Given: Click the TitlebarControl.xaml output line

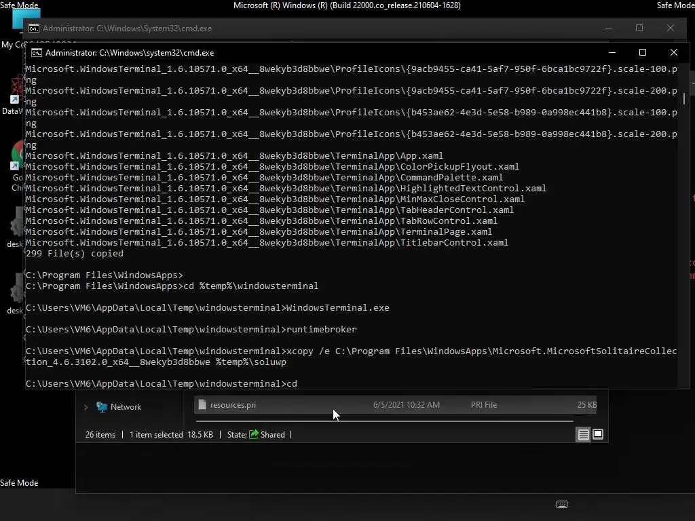Looking at the screenshot, I should click(x=267, y=242).
